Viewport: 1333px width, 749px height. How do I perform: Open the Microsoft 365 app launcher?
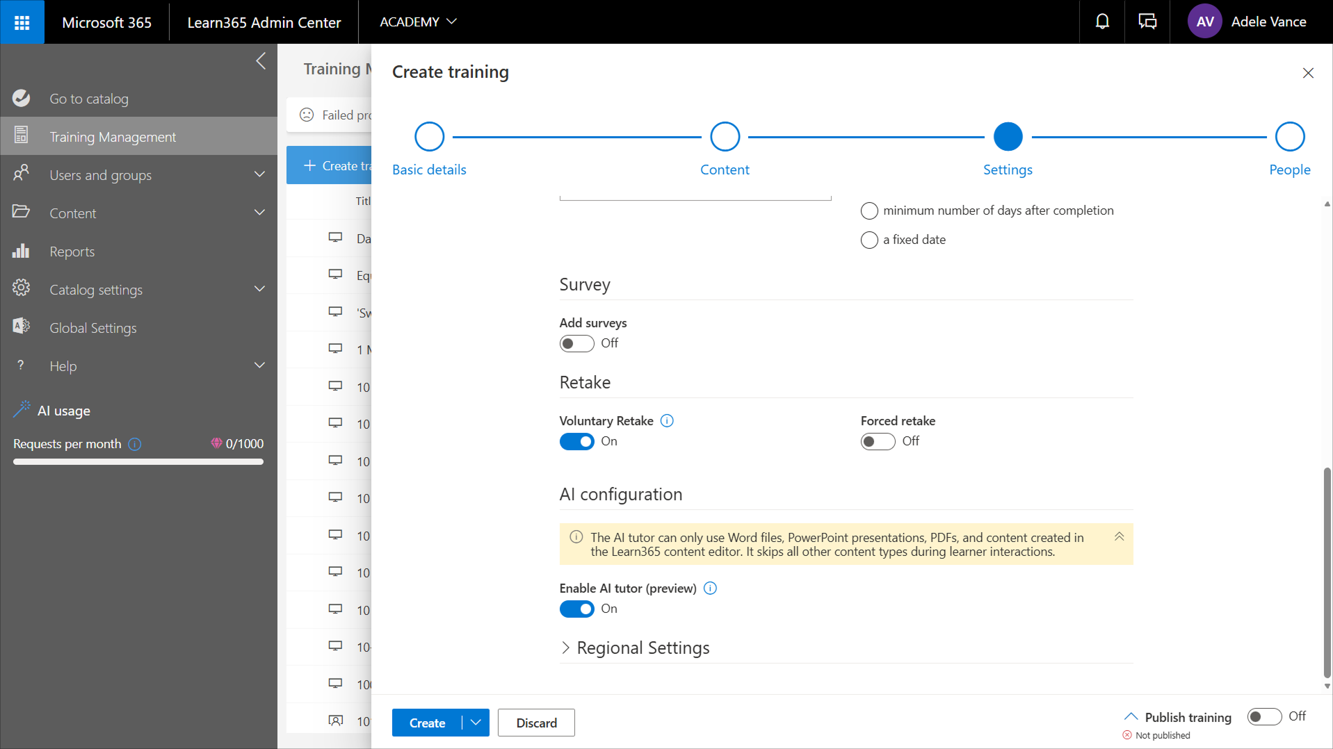22,22
